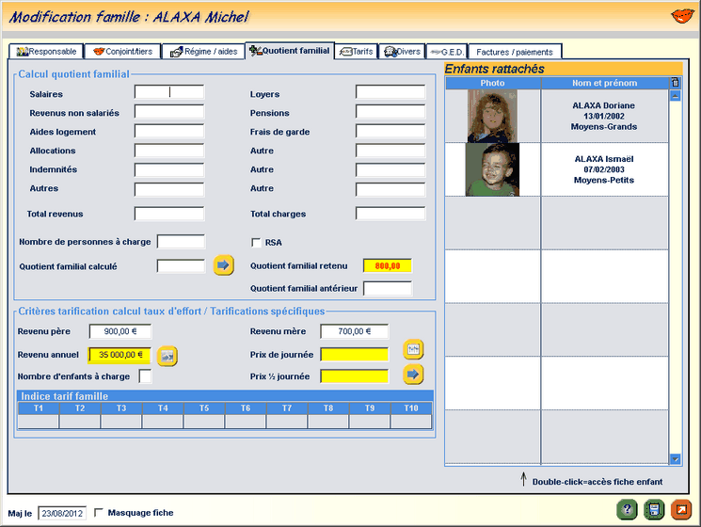Save the record with the floppy disk icon
The image size is (701, 527).
654,509
